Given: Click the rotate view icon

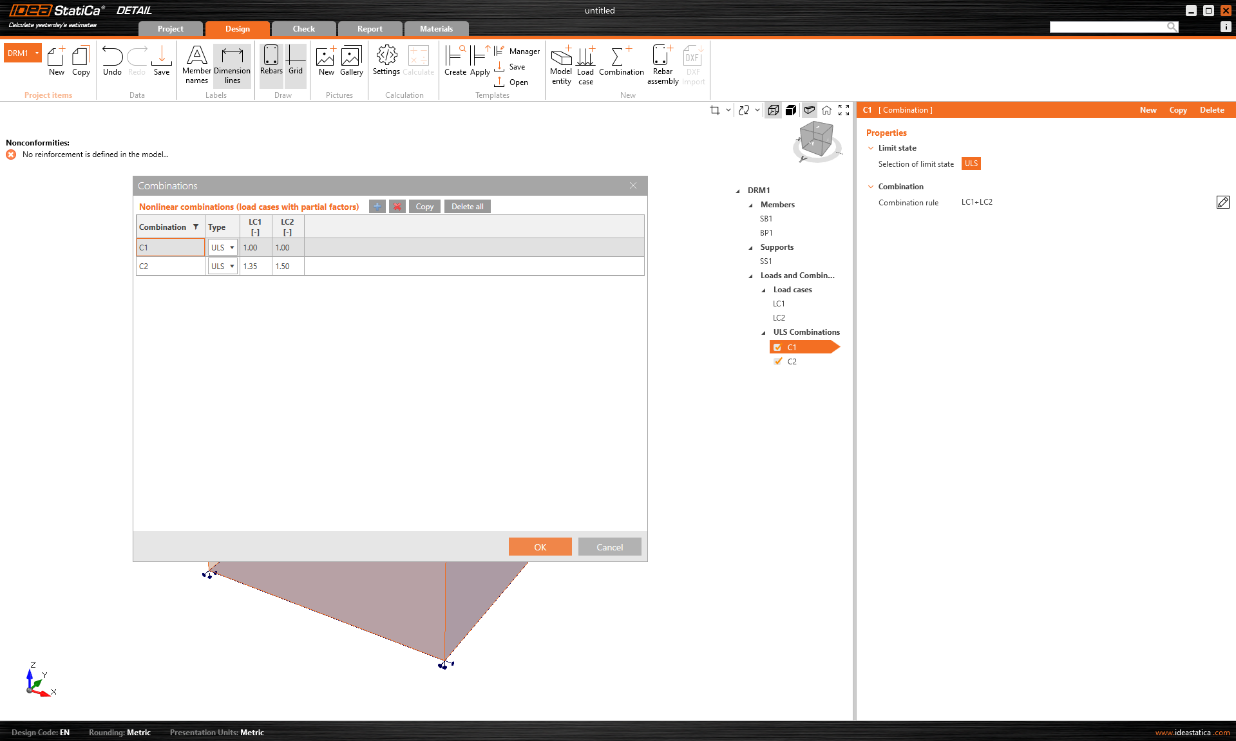Looking at the screenshot, I should (744, 110).
